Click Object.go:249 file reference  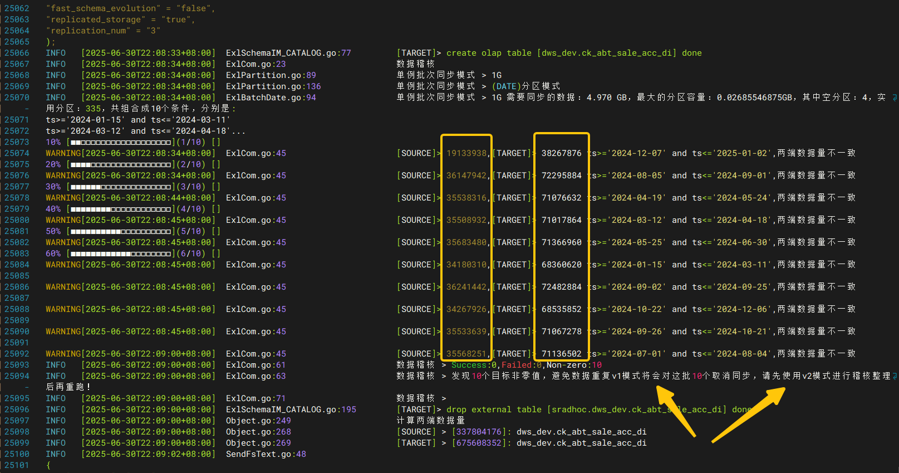click(258, 421)
